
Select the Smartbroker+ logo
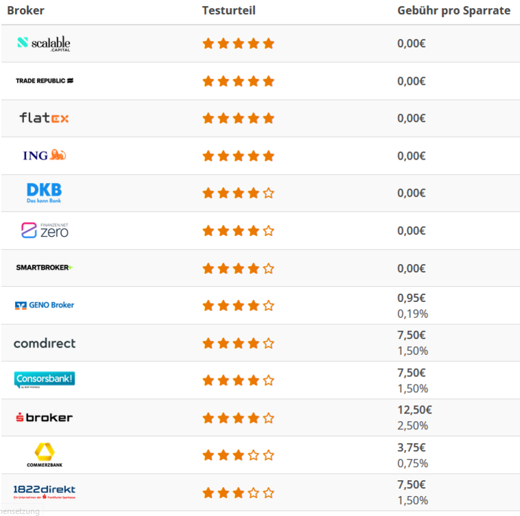(45, 268)
